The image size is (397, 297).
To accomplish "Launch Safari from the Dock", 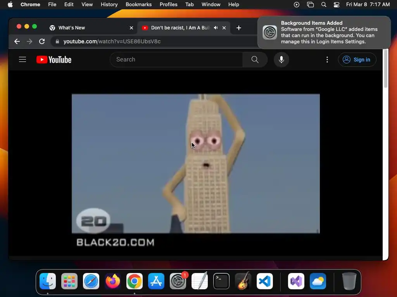I will (91, 281).
